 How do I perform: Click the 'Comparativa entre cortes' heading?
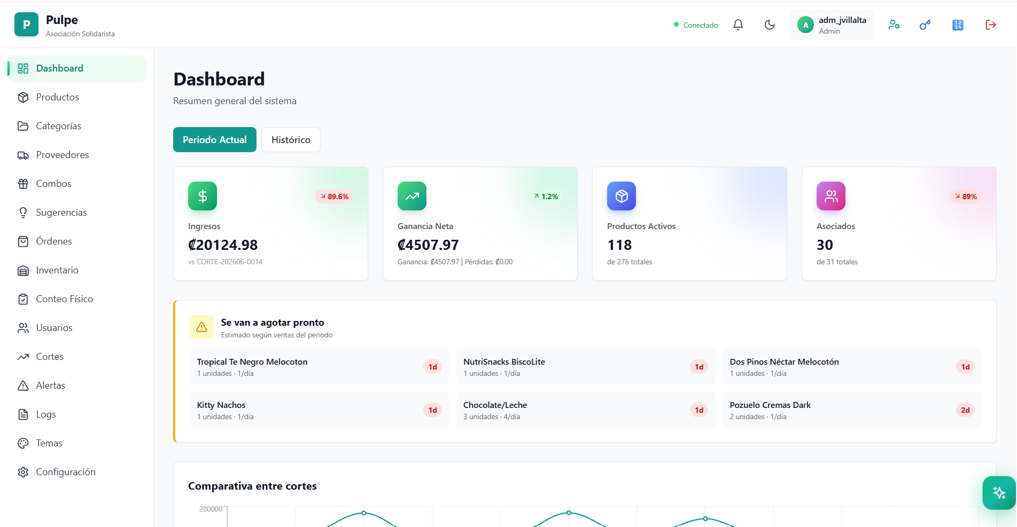pyautogui.click(x=252, y=486)
